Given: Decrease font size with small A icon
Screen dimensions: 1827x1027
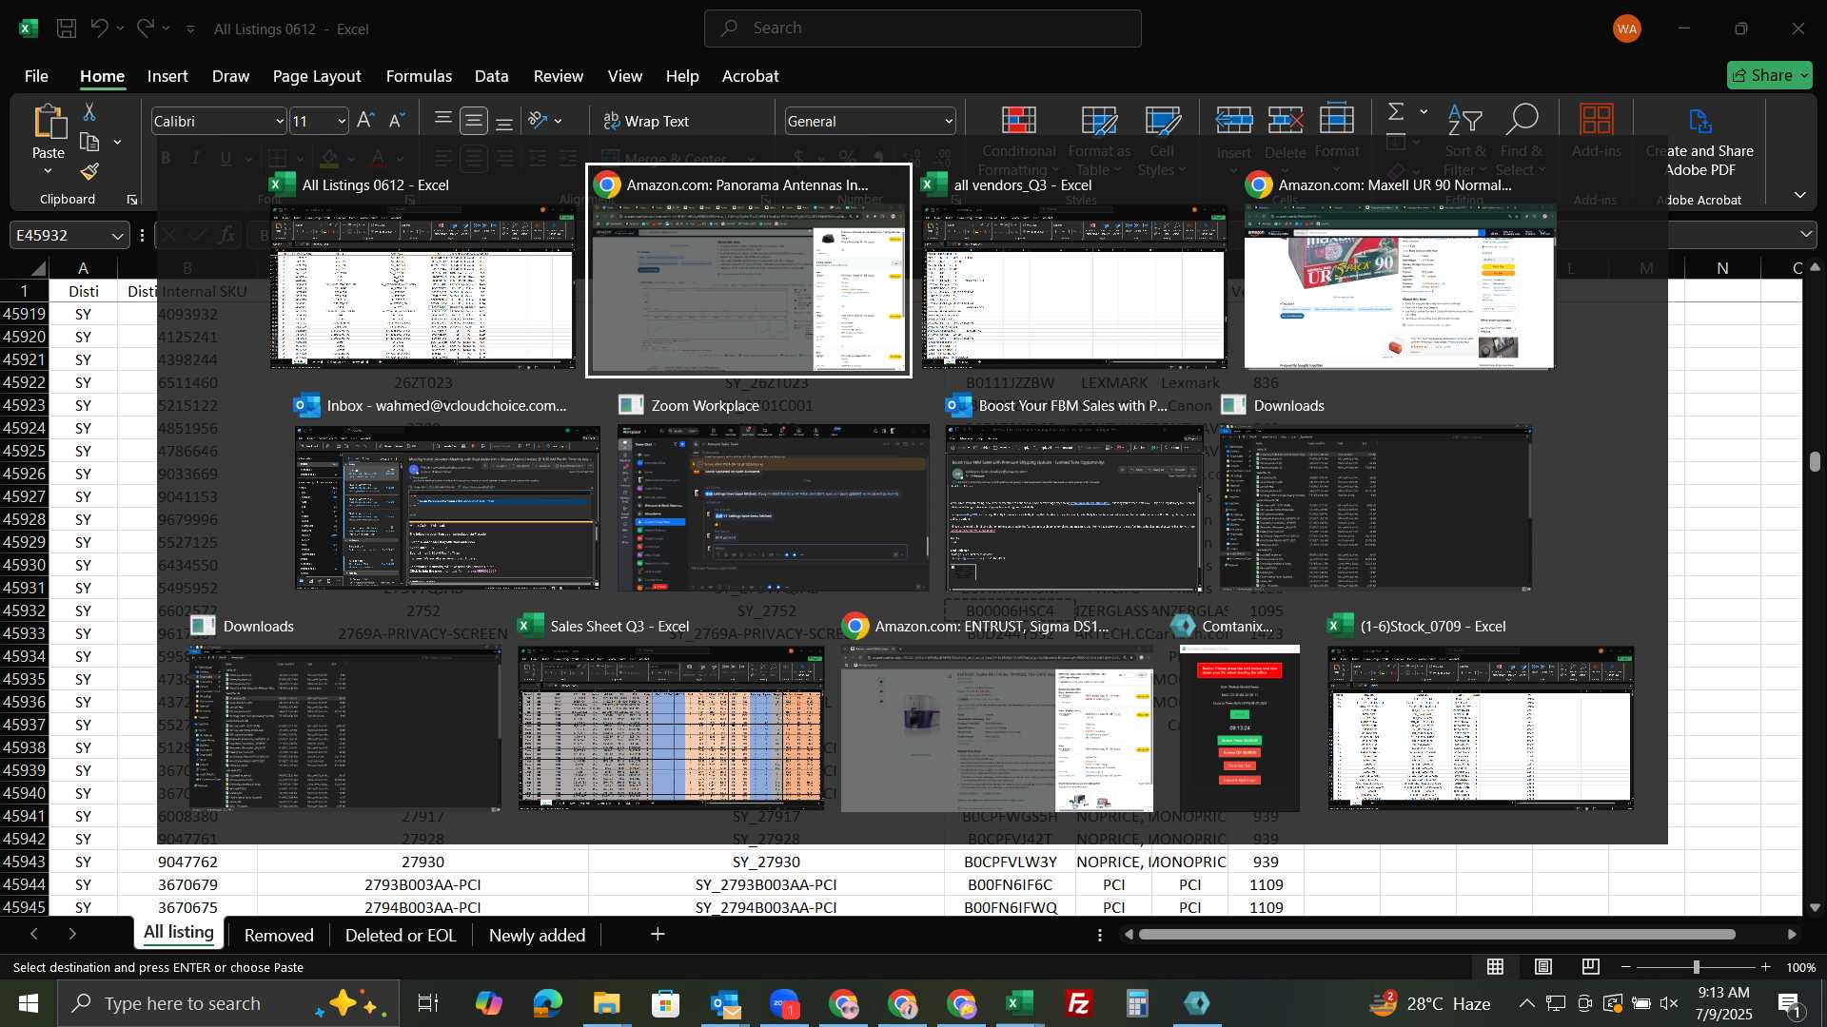Looking at the screenshot, I should point(398,121).
